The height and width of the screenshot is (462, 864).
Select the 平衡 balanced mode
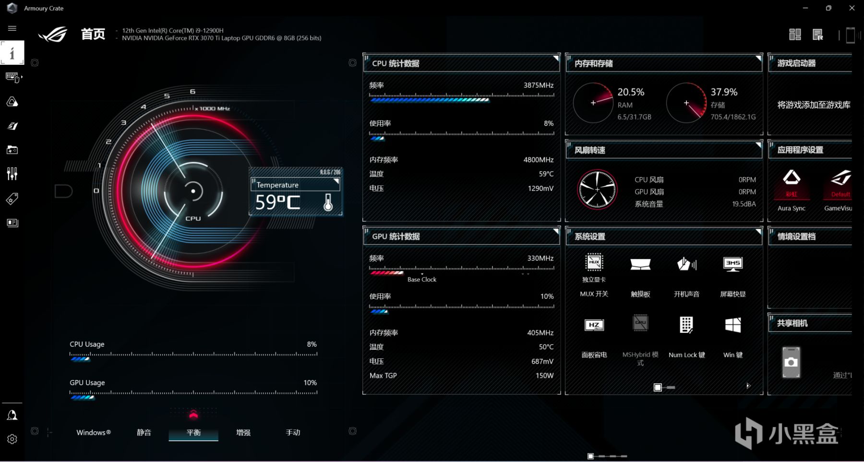[193, 432]
